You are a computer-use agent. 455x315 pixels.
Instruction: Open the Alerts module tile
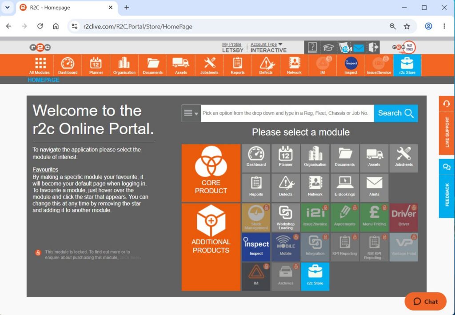tap(374, 187)
